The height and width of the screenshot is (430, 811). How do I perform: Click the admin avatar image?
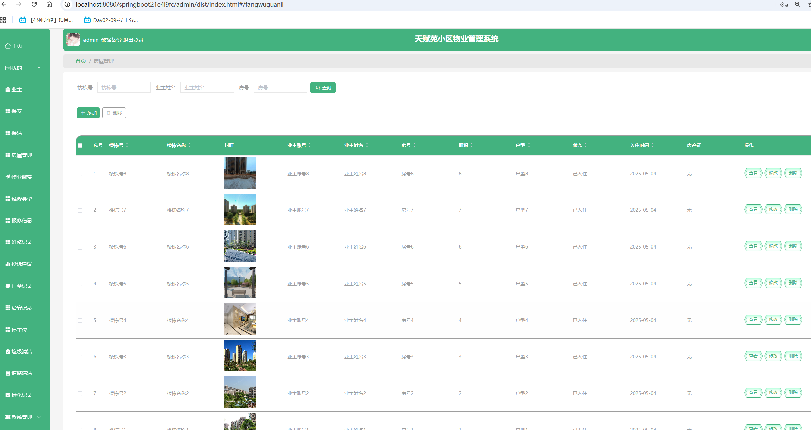73,40
